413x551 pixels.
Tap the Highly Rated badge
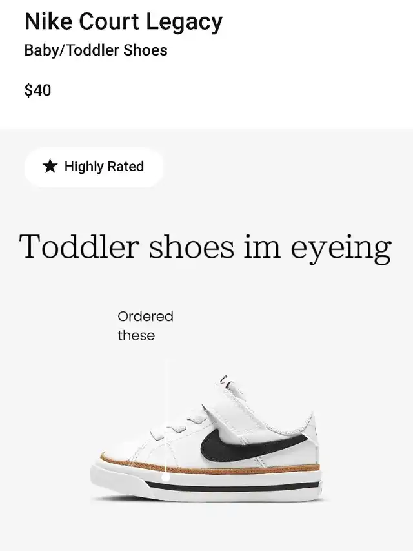pyautogui.click(x=94, y=167)
